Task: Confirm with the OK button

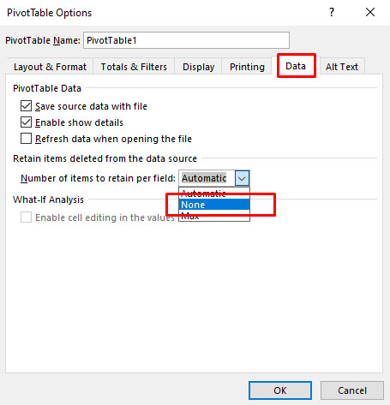Action: (280, 390)
